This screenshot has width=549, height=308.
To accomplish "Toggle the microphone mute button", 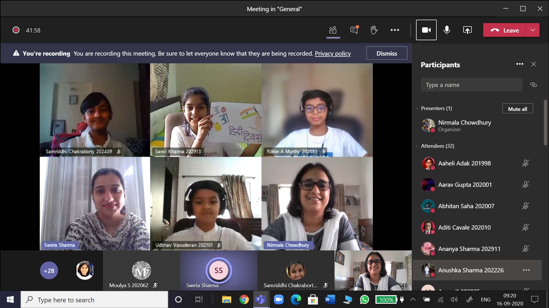I will click(x=447, y=30).
